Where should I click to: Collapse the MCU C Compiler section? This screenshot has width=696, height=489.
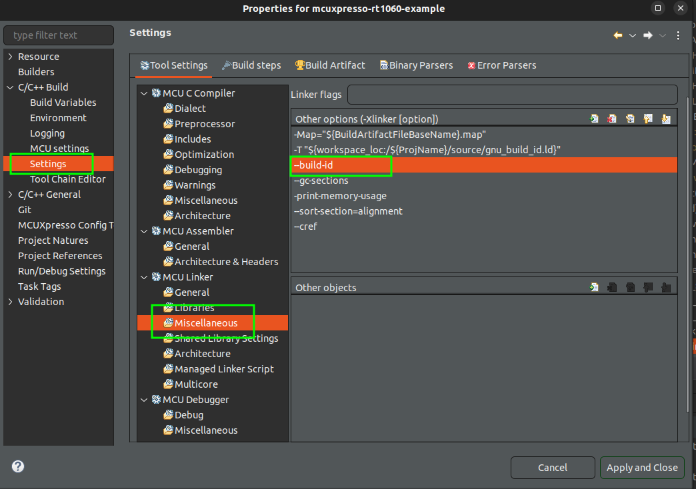[144, 93]
